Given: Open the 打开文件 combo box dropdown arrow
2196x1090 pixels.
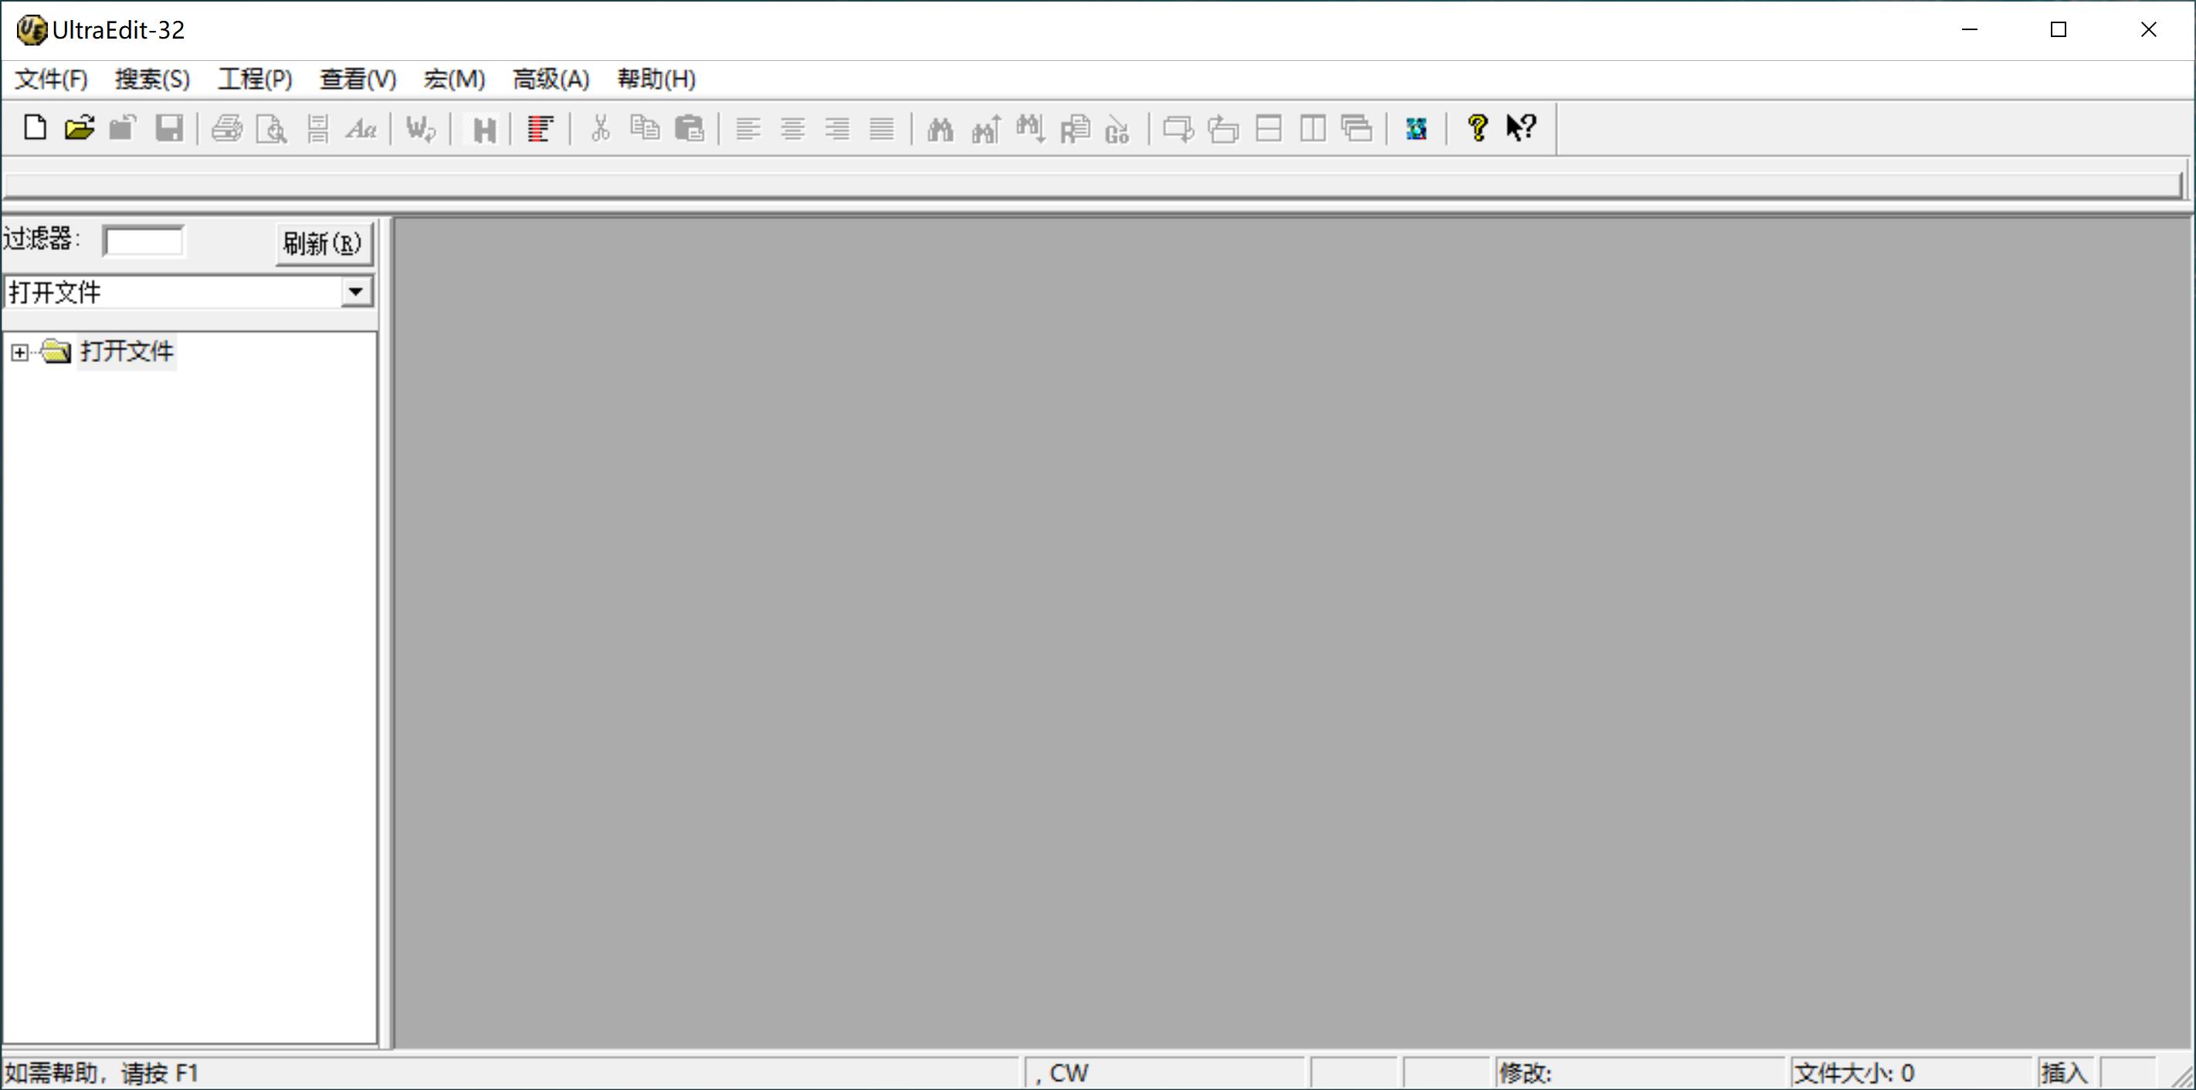Looking at the screenshot, I should coord(356,293).
